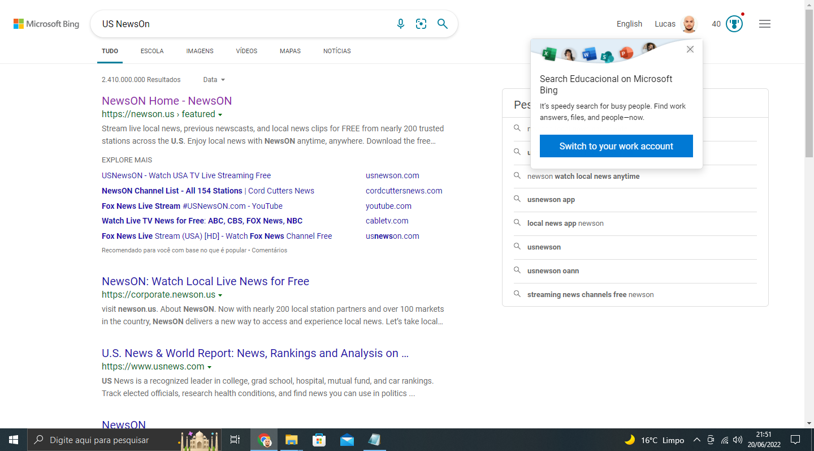This screenshot has width=814, height=451.
Task: Open the partially visible NewsON result at bottom
Action: [x=124, y=424]
